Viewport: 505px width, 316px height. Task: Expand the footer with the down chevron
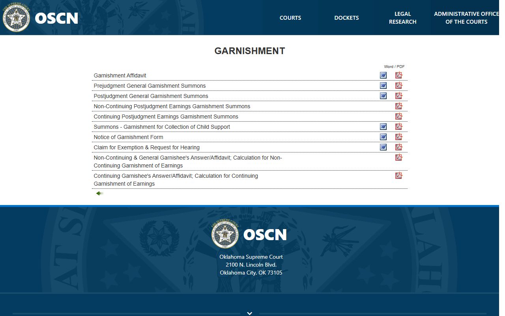tap(249, 313)
